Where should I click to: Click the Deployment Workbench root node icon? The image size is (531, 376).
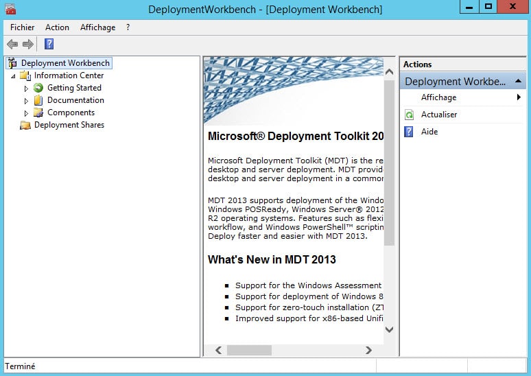[x=12, y=63]
